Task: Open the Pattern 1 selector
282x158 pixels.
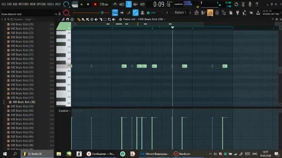Action: tap(181, 13)
